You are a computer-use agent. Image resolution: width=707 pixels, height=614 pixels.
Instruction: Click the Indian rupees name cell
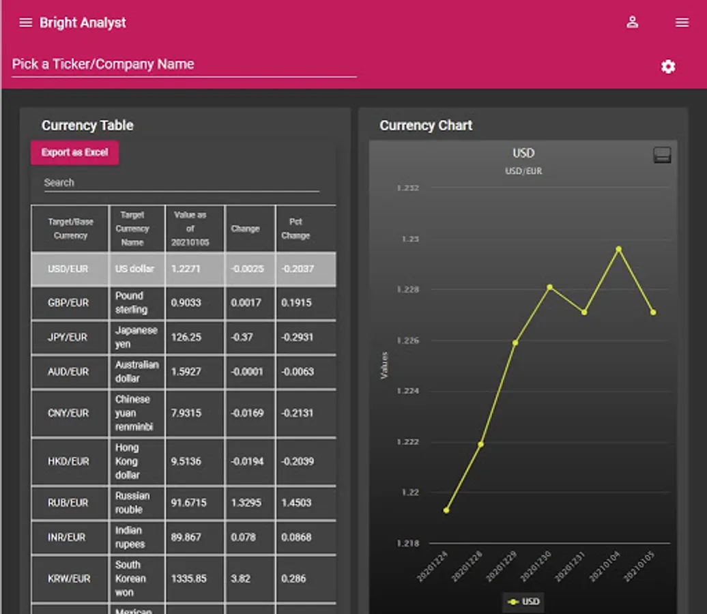click(x=137, y=538)
